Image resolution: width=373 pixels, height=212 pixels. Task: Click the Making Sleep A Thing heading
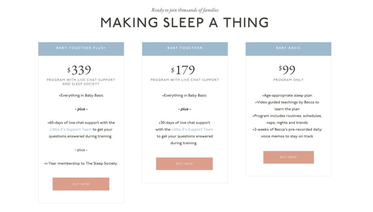coord(185,23)
